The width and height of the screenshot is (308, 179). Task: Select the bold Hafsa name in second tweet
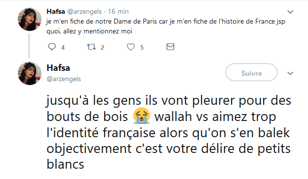(x=58, y=68)
